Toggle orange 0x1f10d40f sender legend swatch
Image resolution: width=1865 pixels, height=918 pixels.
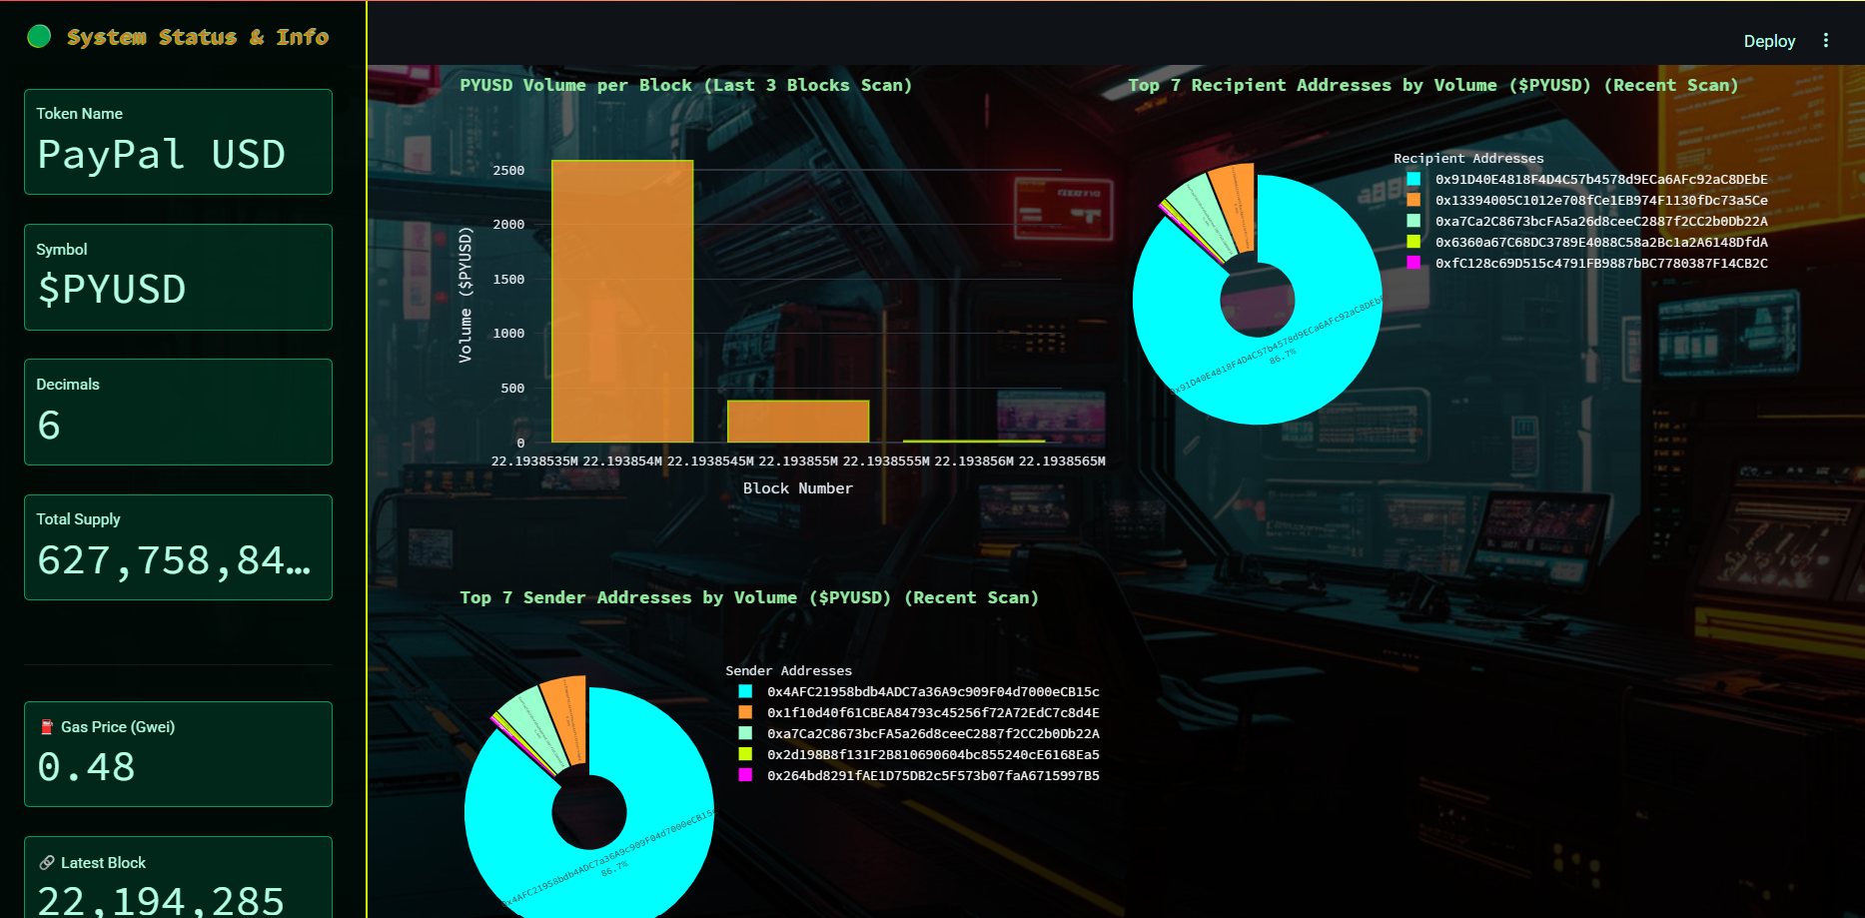[745, 712]
